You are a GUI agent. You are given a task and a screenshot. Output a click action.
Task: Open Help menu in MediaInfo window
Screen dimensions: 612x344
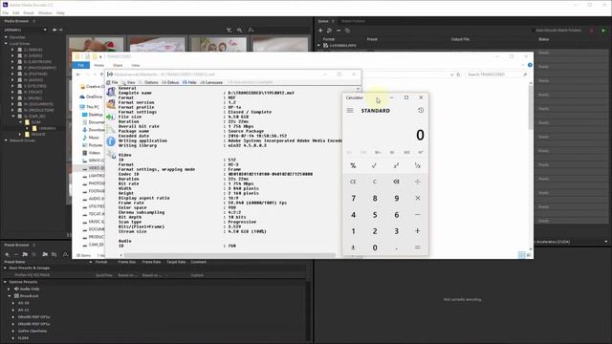tap(189, 83)
